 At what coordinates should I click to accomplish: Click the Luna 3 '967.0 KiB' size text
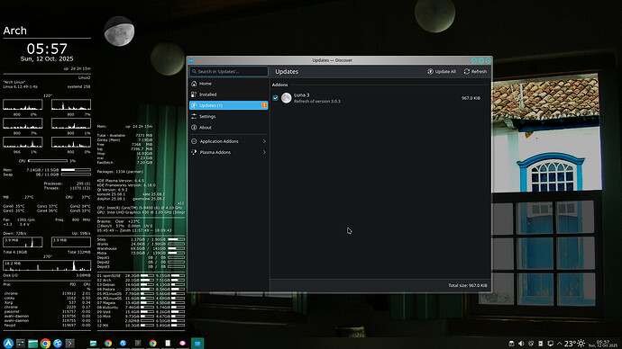click(x=471, y=98)
